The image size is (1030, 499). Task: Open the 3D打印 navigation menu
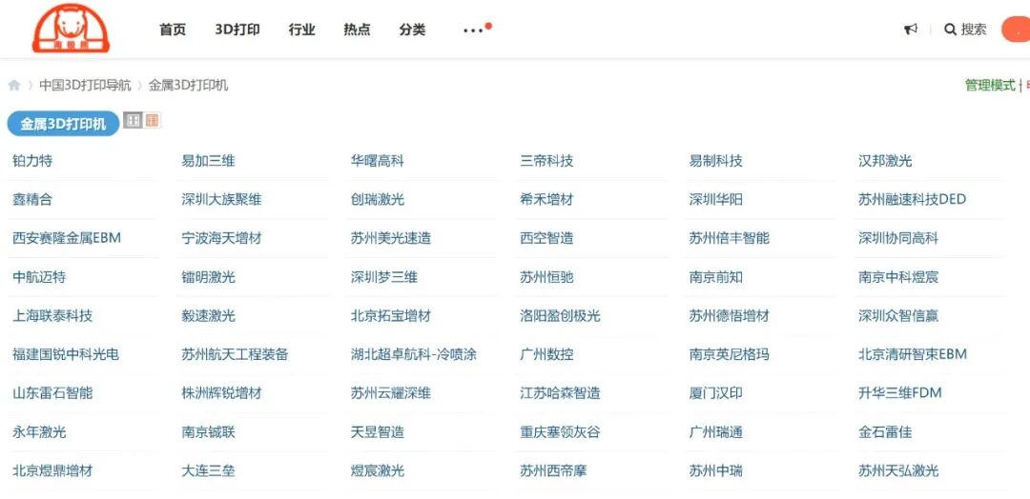(x=237, y=30)
